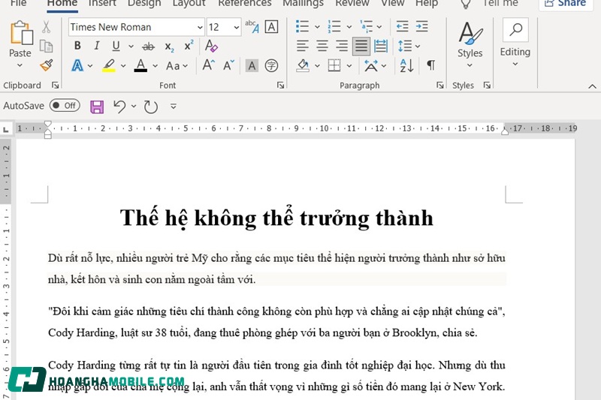Open Clipboard pane launcher
Viewport: 601px width, 400px height.
[x=55, y=86]
